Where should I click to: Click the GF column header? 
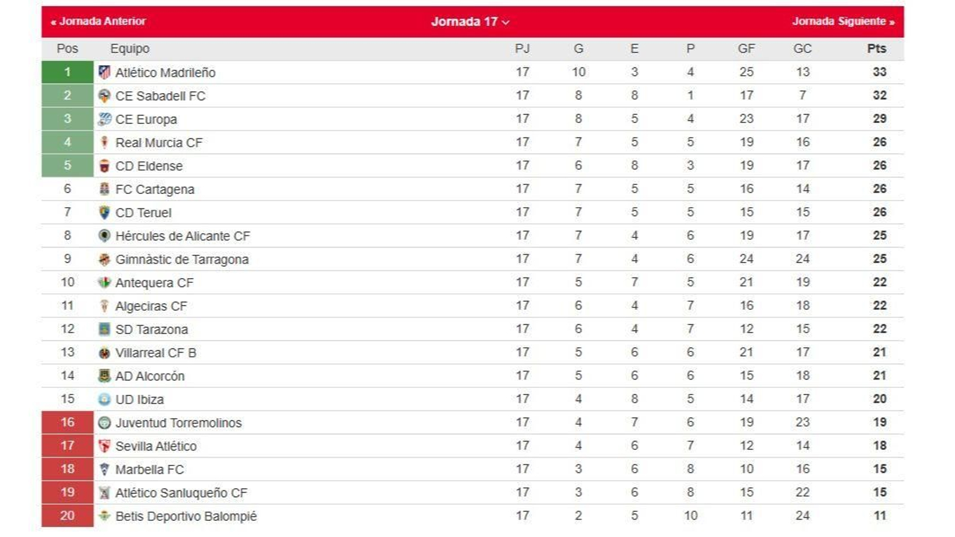747,48
